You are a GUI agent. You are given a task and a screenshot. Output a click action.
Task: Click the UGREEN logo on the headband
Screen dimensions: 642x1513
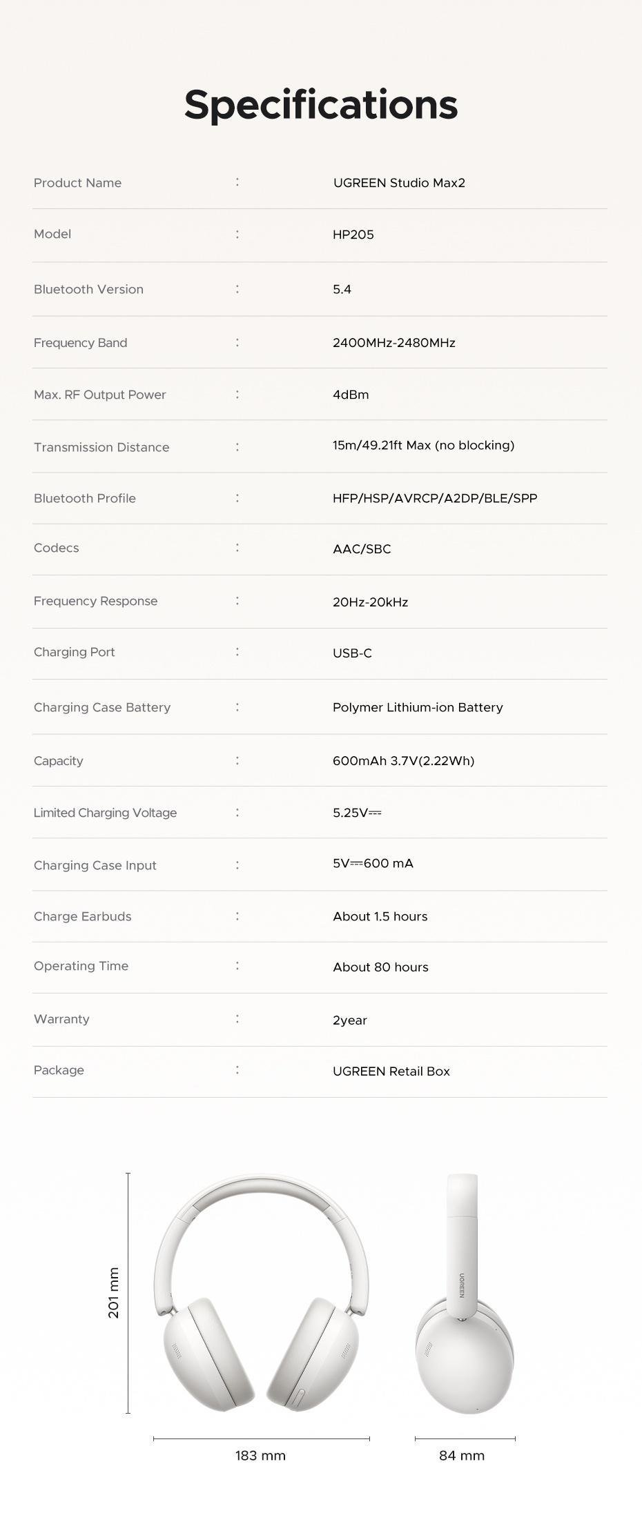coord(462,1285)
